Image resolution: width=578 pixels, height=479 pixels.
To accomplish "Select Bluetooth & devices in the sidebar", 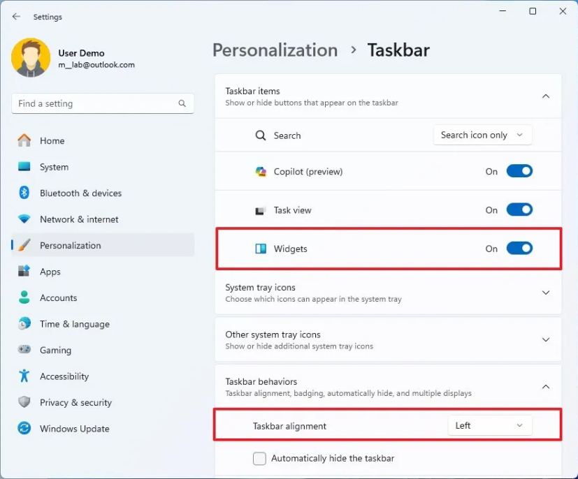I will [x=79, y=193].
